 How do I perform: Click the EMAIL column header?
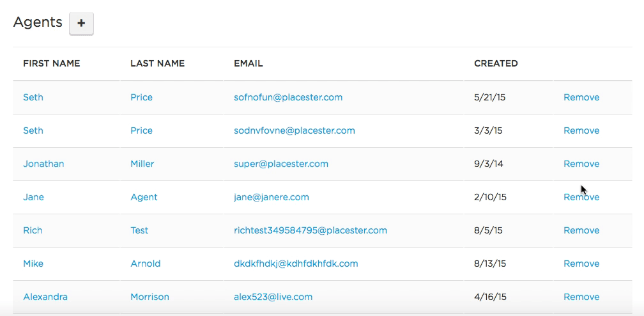click(248, 64)
